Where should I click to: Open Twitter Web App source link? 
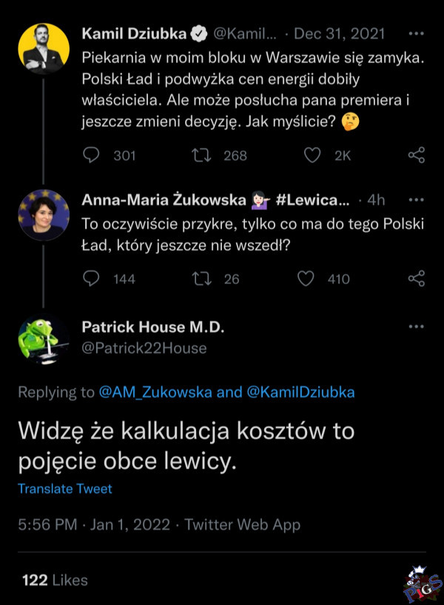[x=242, y=525]
